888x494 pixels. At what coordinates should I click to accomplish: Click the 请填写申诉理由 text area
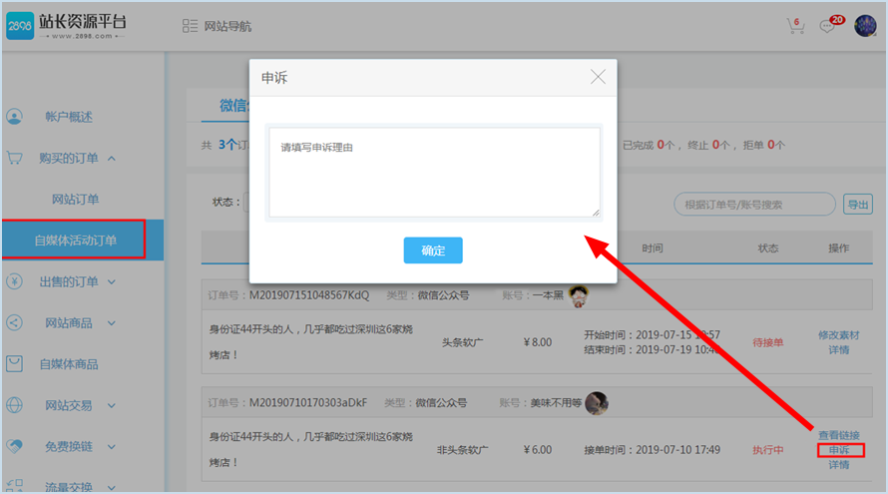[x=434, y=171]
